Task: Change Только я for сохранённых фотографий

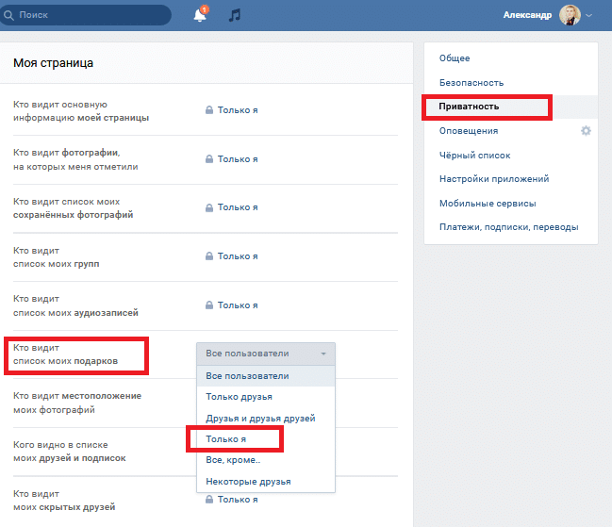Action: [x=237, y=207]
